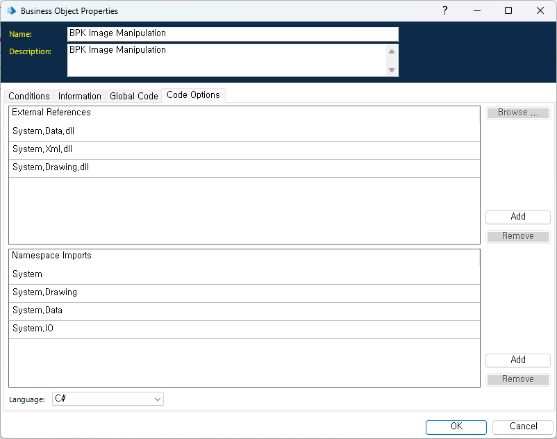This screenshot has width=557, height=439.
Task: Select the Code Options tab
Action: click(x=193, y=95)
